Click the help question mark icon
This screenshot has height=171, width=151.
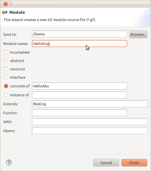pos(9,162)
